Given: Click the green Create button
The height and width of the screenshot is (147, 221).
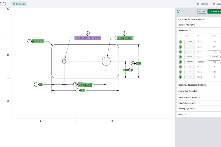Looking at the screenshot, I should coord(214,11).
